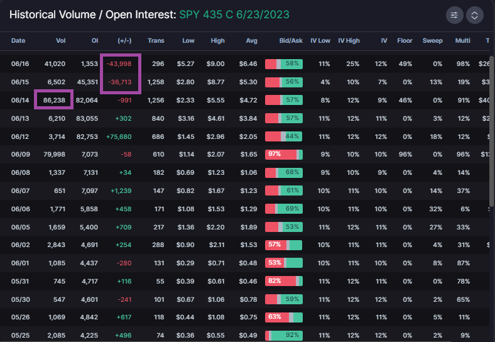Click the $0.29 low price cell
495x342 pixels.
(x=185, y=263)
